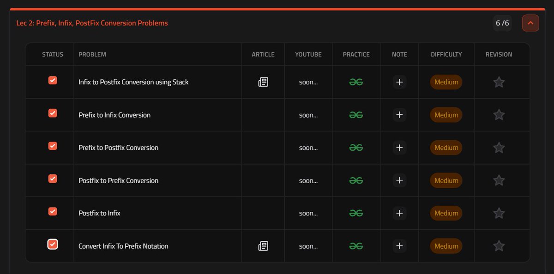Viewport: 554px width, 274px height.
Task: Add a note for Postfix to Prefix Conversion
Action: 399,180
